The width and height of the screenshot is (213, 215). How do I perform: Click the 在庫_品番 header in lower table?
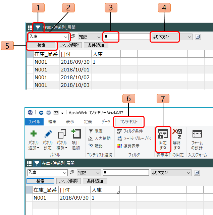tap(45, 190)
